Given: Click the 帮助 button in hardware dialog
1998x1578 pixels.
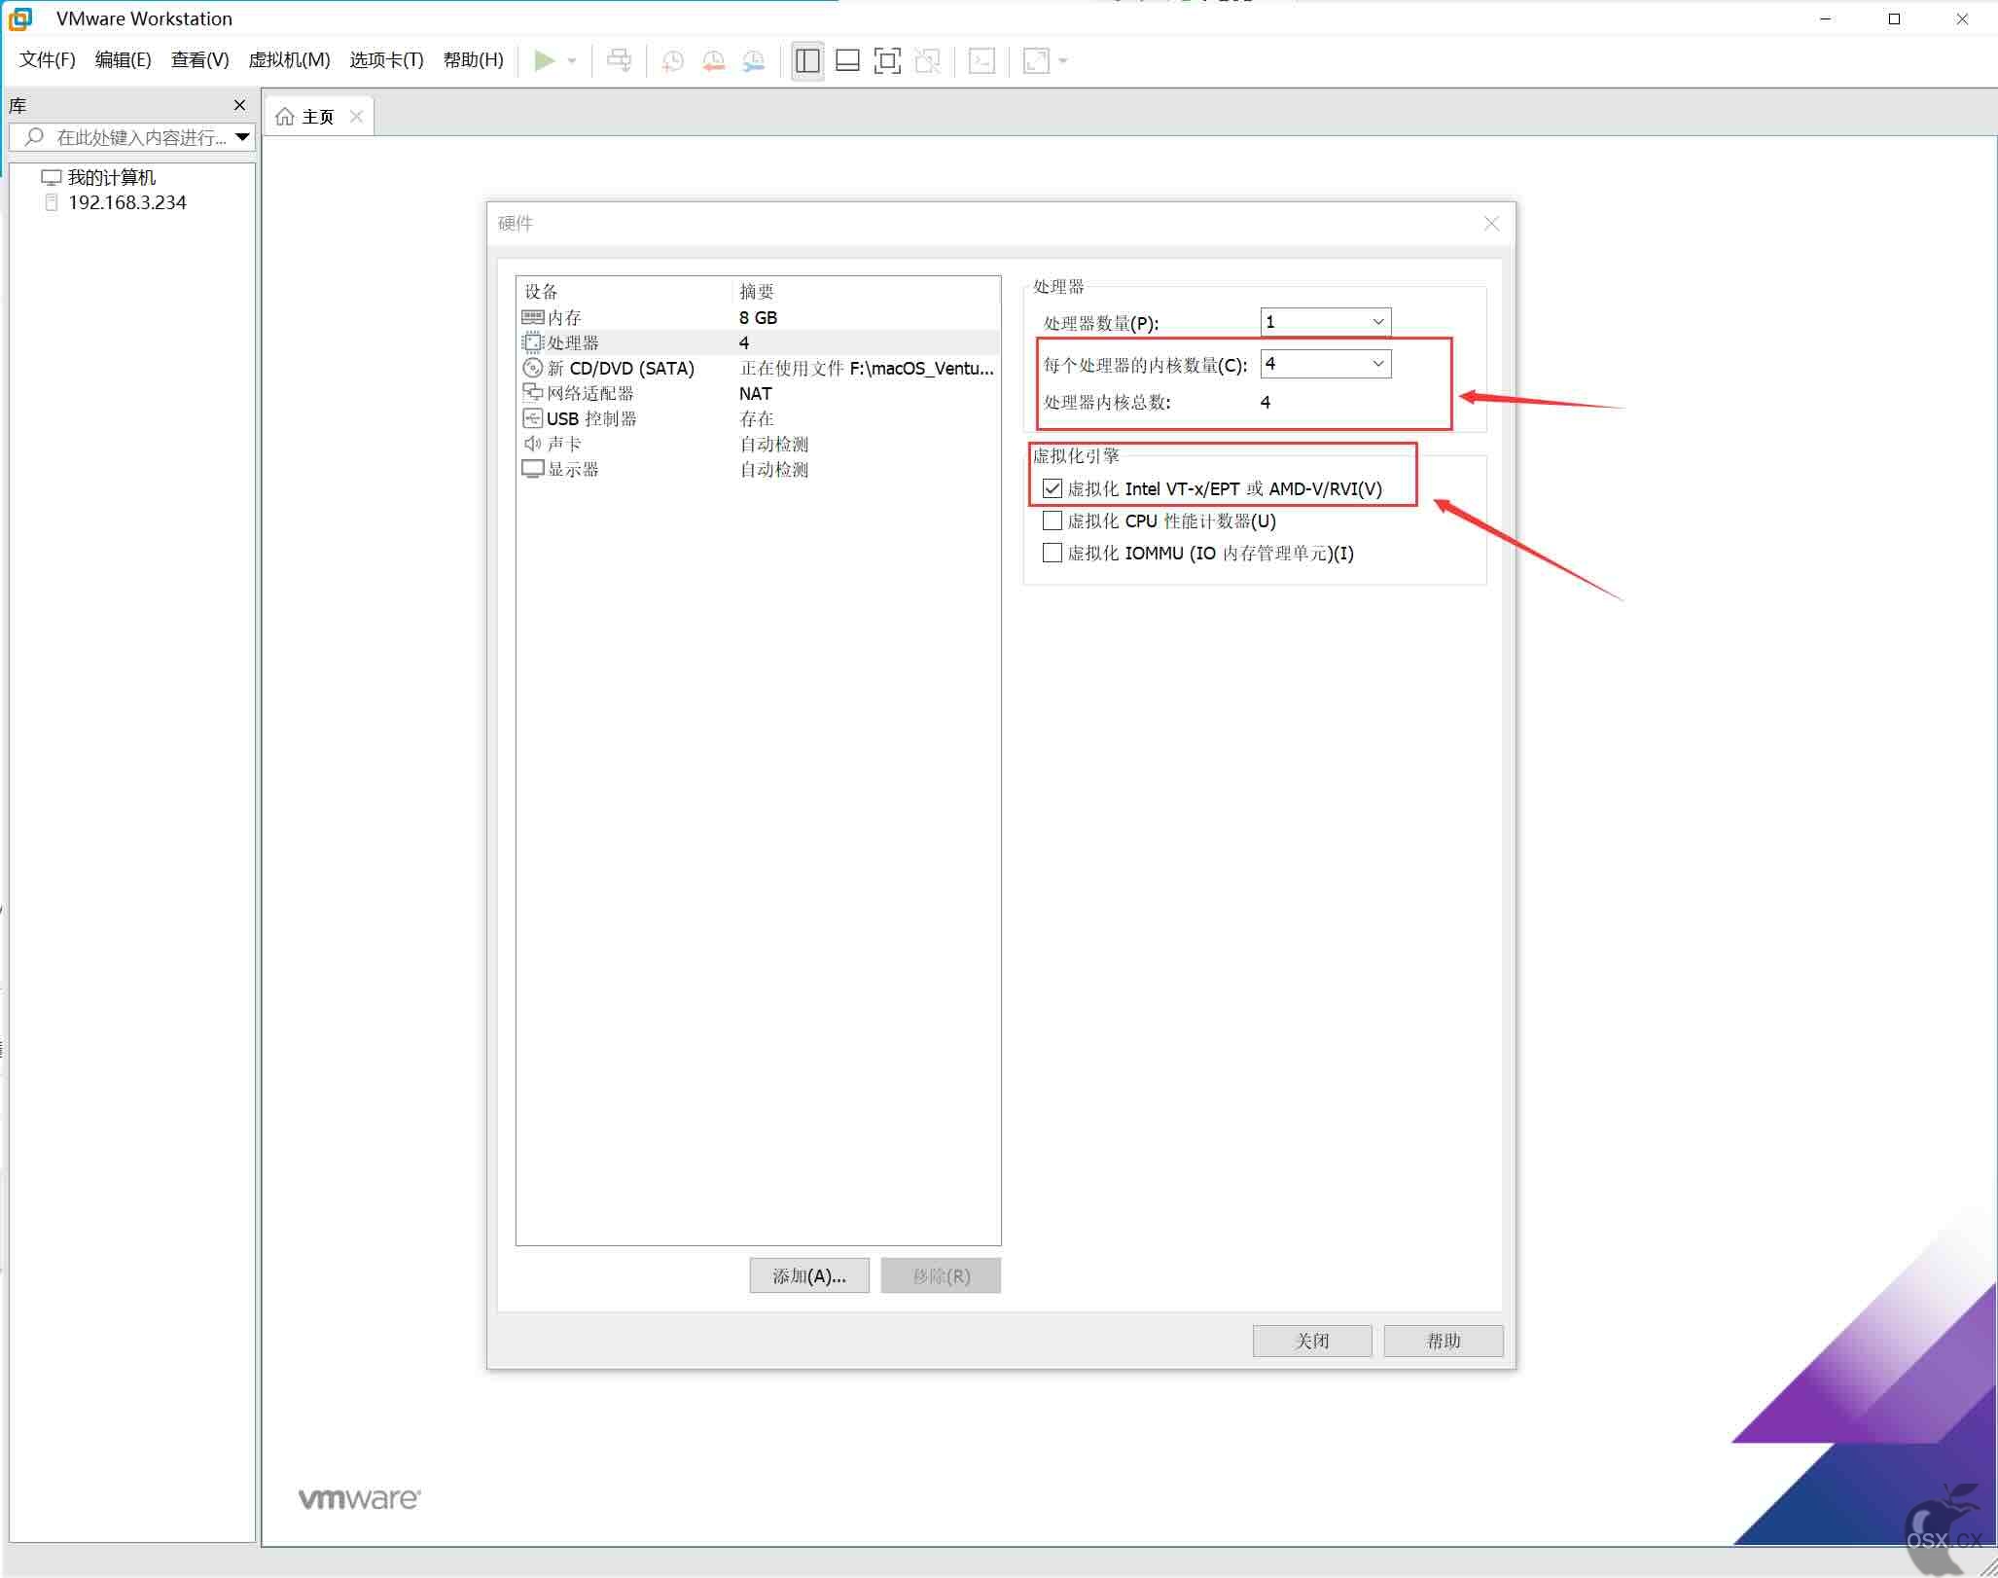Looking at the screenshot, I should tap(1444, 1342).
